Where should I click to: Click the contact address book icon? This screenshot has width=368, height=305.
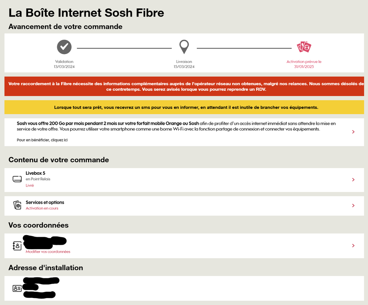click(17, 246)
